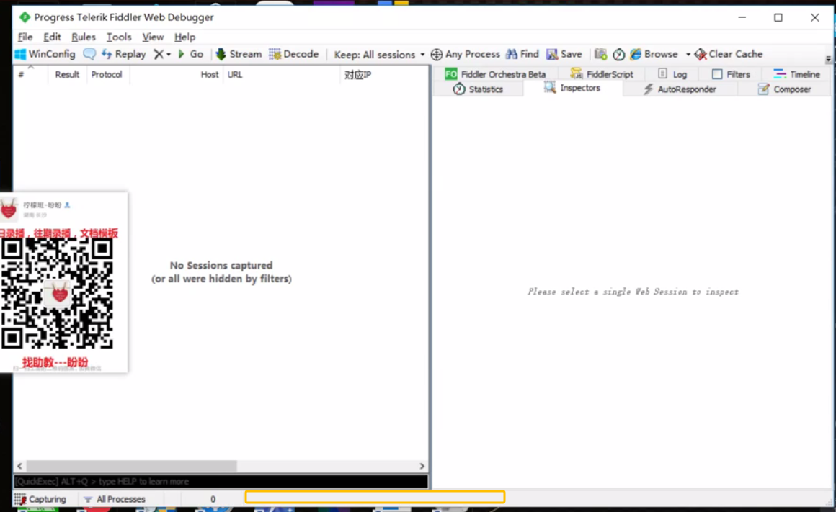Click the All Processes status filter
The height and width of the screenshot is (512, 836).
pos(115,499)
